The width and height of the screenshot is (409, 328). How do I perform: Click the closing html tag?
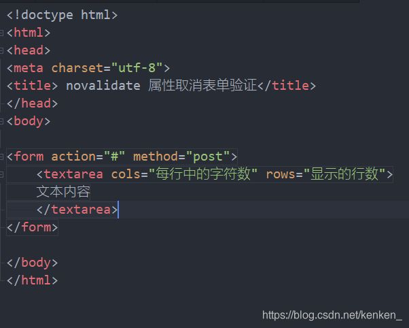[32, 280]
